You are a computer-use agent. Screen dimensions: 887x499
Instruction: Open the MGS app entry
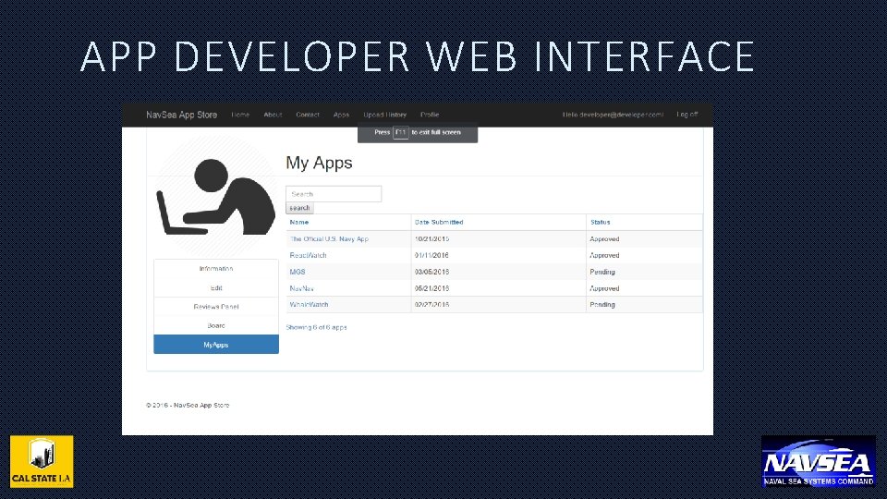(298, 272)
